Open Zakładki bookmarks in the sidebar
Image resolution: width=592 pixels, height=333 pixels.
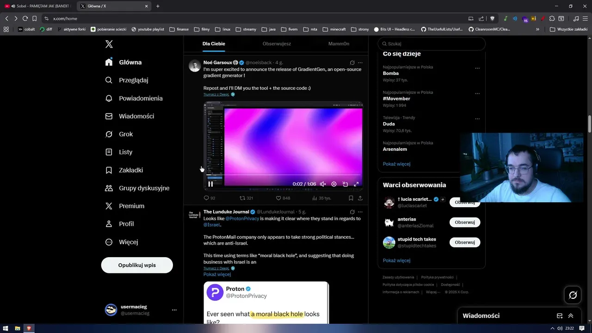[x=124, y=170]
